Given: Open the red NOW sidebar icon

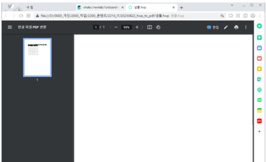Looking at the screenshot, I should pos(259,121).
